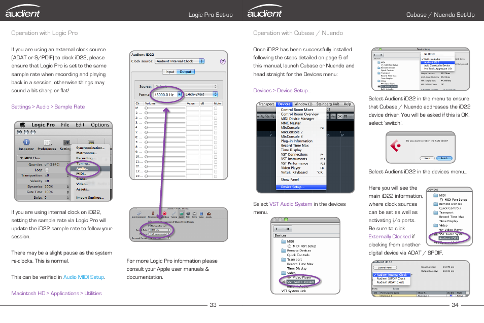Select Score icon in Project Settings toolbar
The image size is (484, 323).
(x=194, y=213)
